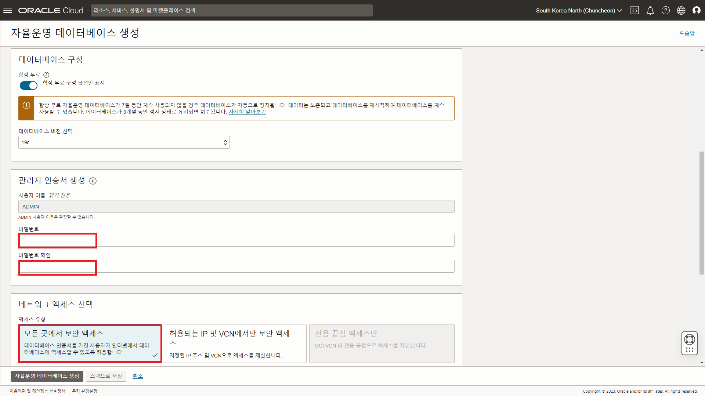Screen dimensions: 705x396
Task: Click into the 비밀번호 input field
Action: pyautogui.click(x=236, y=240)
